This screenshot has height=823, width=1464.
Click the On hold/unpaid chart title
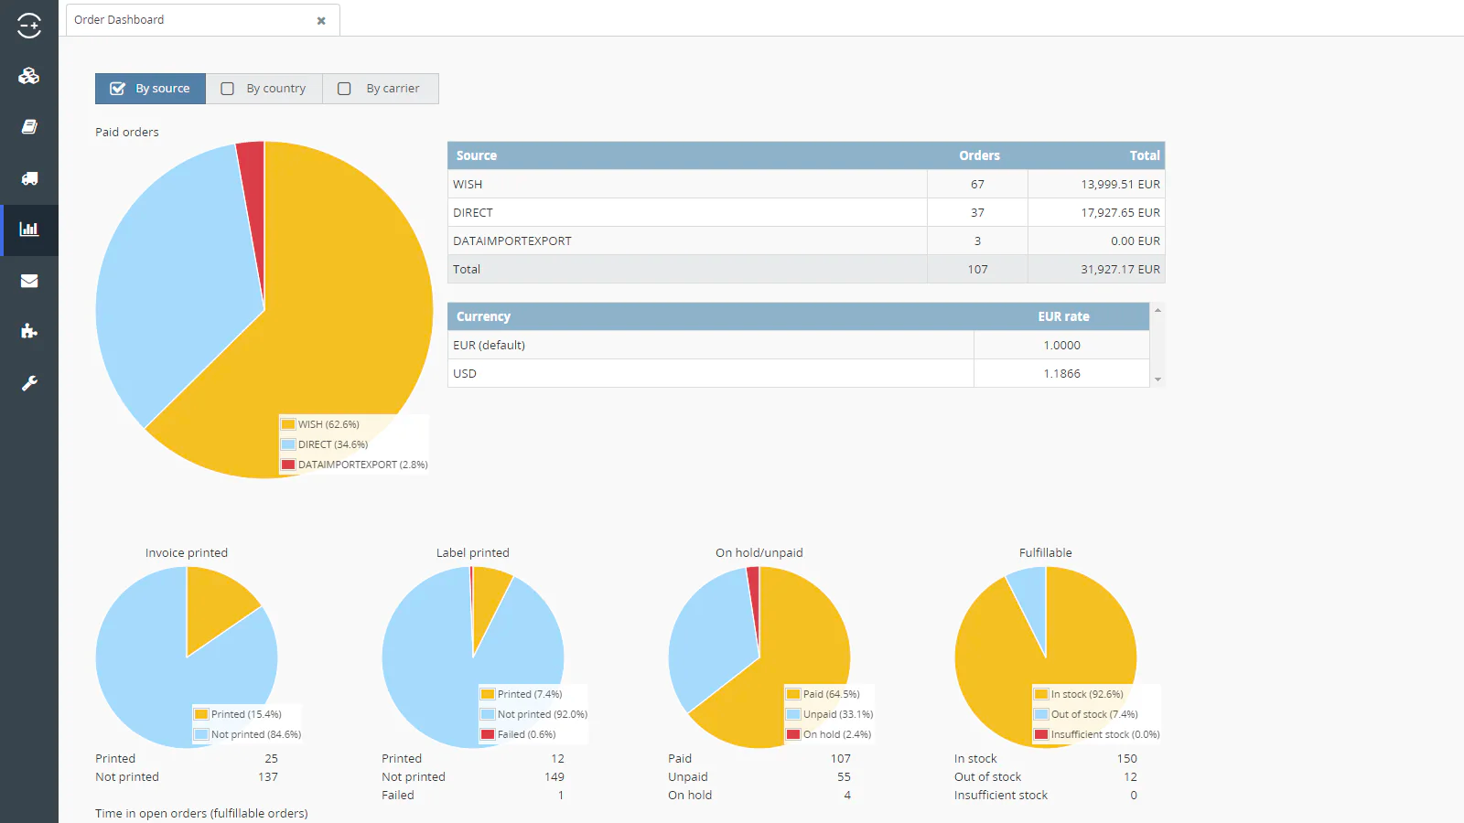759,553
